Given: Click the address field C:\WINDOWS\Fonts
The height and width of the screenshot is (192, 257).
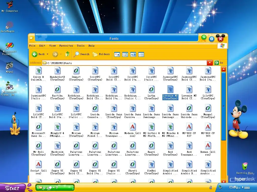Looking at the screenshot, I should tap(124, 63).
